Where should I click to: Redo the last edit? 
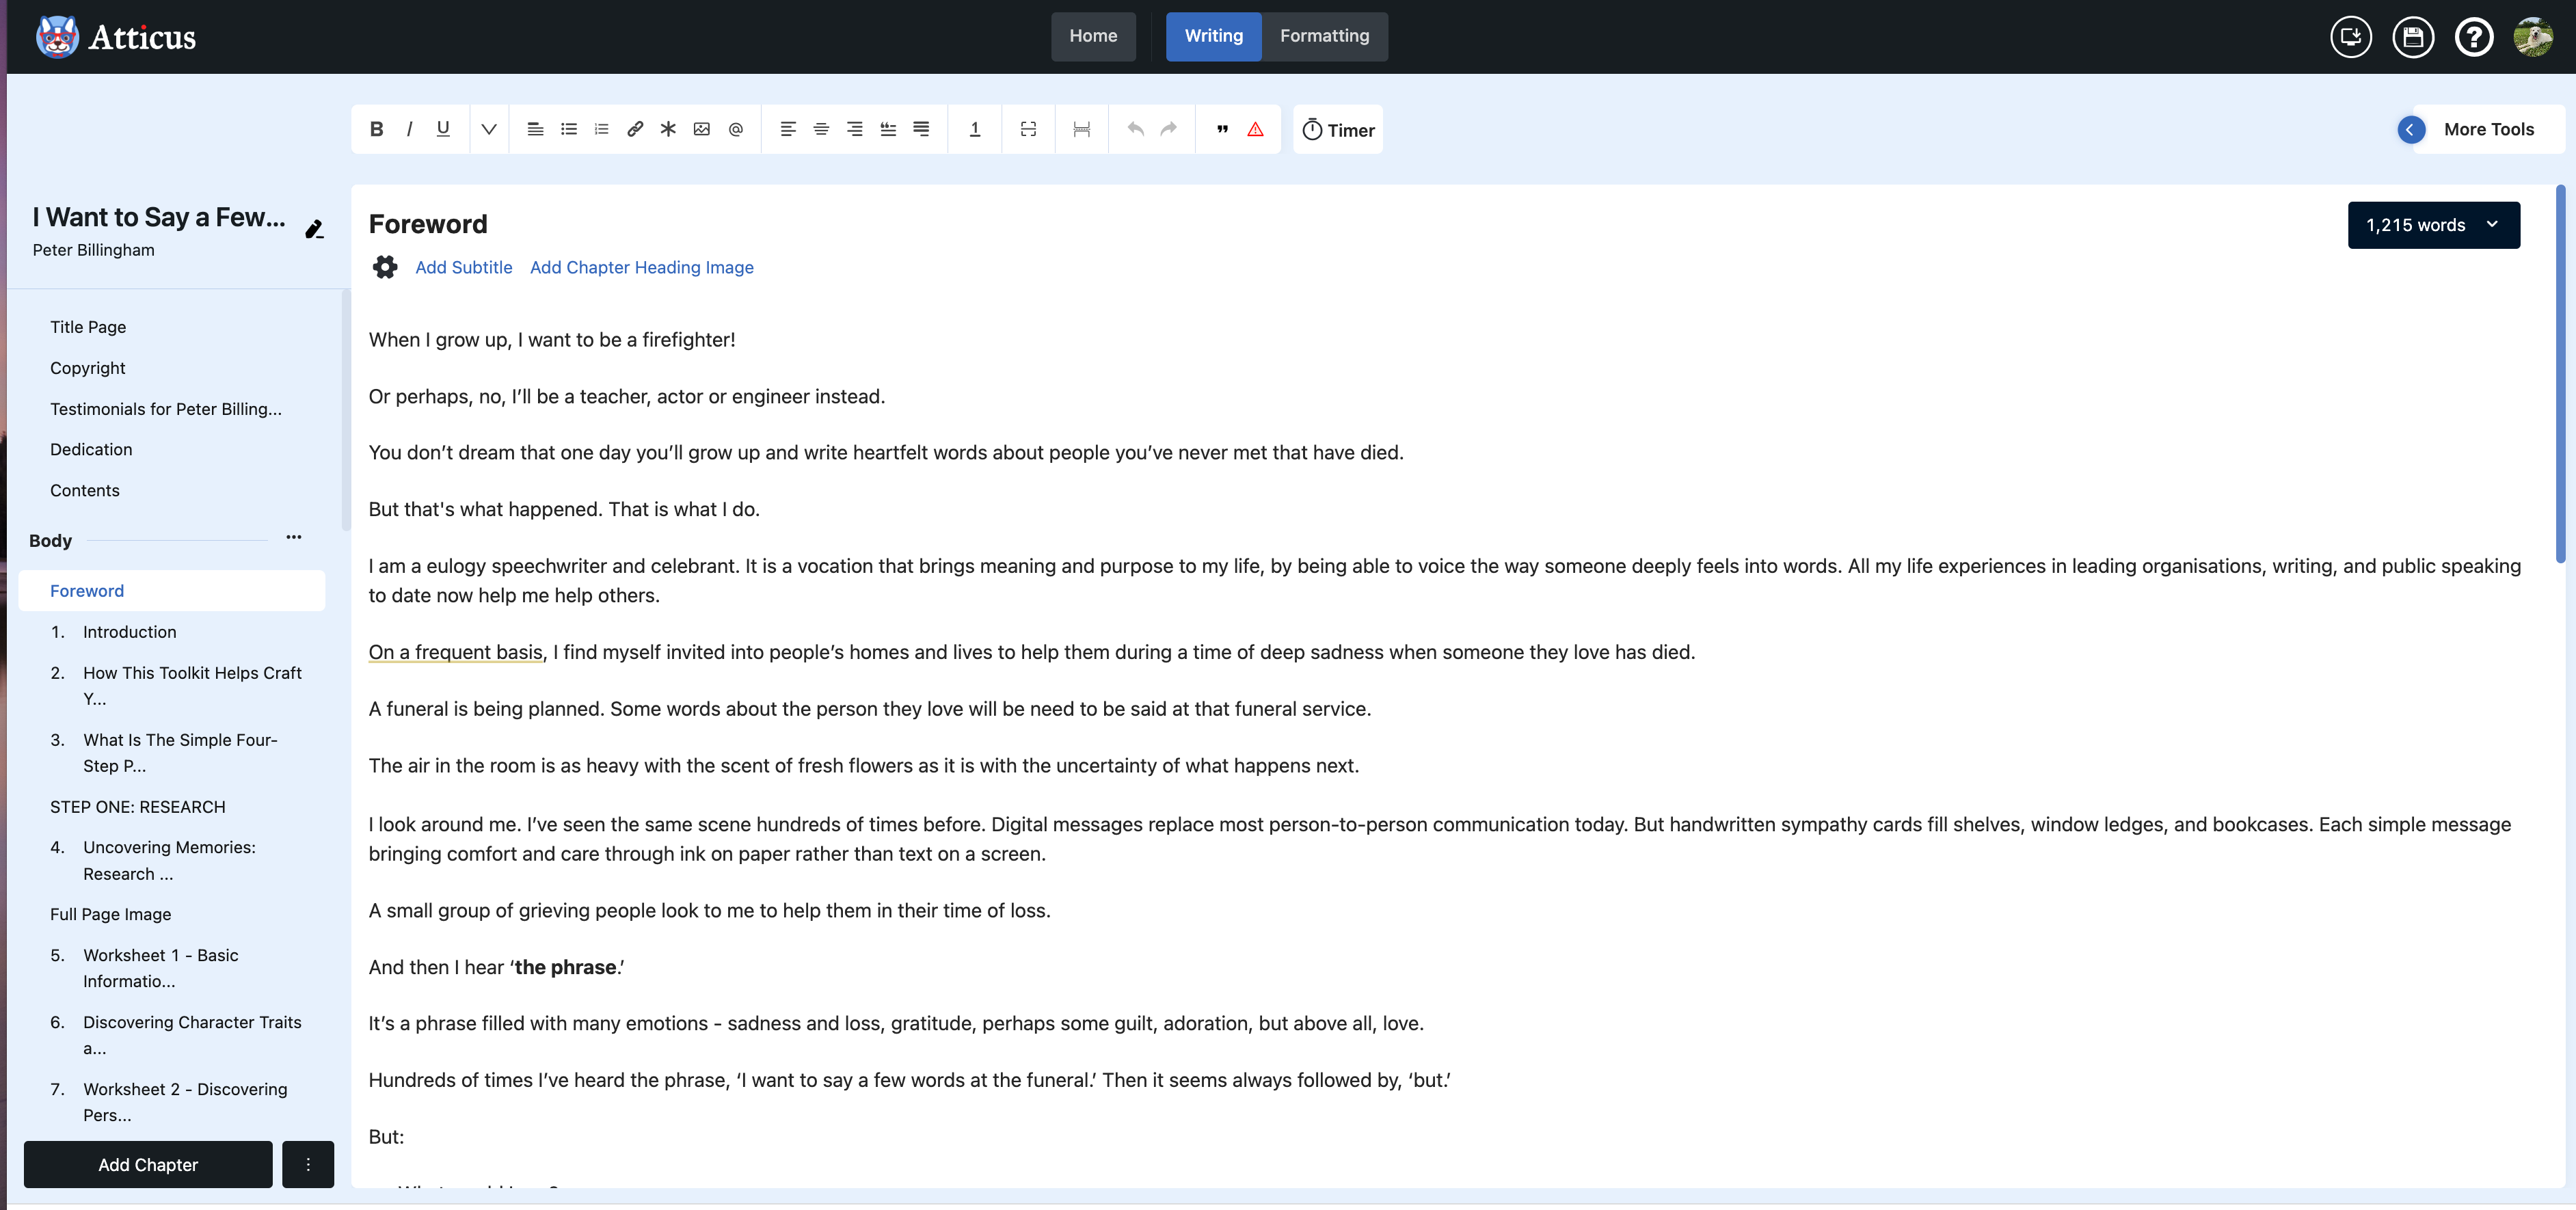[1168, 129]
